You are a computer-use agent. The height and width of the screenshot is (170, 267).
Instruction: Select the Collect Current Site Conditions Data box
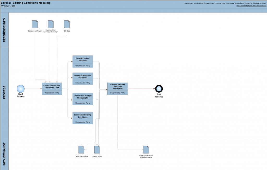(52, 86)
